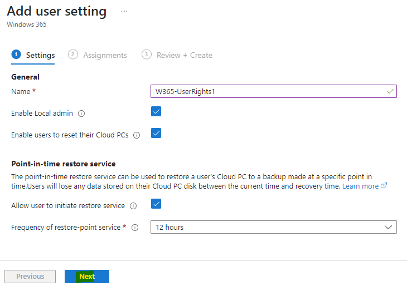The image size is (407, 286).
Task: Click the external link icon after Learn more
Action: [384, 186]
